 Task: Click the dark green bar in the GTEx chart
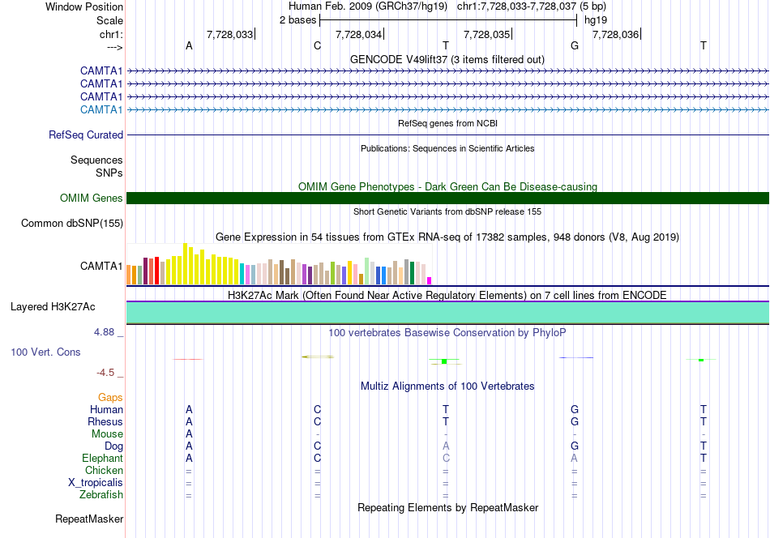[412, 273]
